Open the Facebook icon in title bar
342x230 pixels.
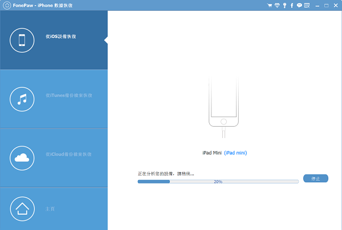[292, 5]
